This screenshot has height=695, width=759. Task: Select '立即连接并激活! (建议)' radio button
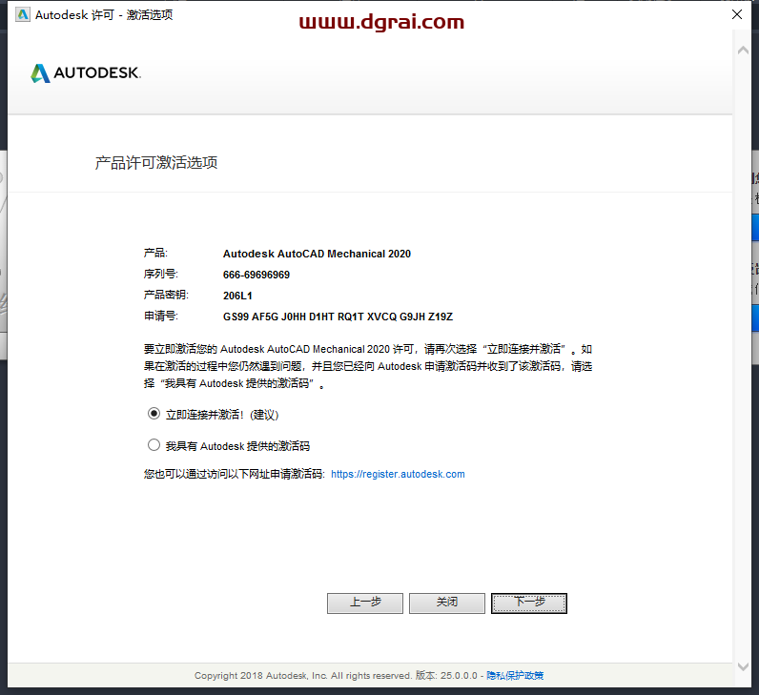click(154, 414)
